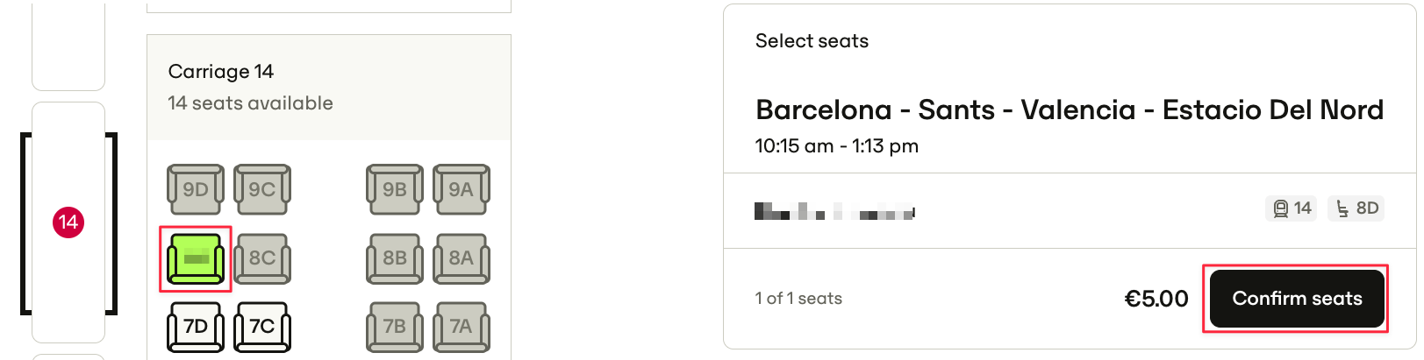Pick seat 8C

[262, 258]
